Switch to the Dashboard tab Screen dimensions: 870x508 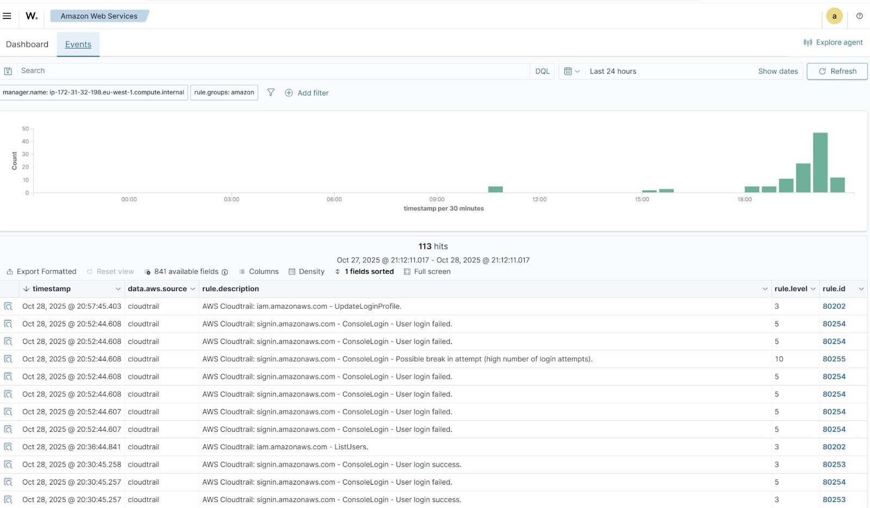pyautogui.click(x=27, y=44)
